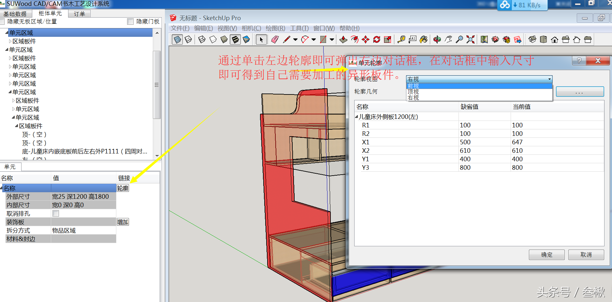
Task: Pick the Rectangle shape tool
Action: pyautogui.click(x=323, y=39)
